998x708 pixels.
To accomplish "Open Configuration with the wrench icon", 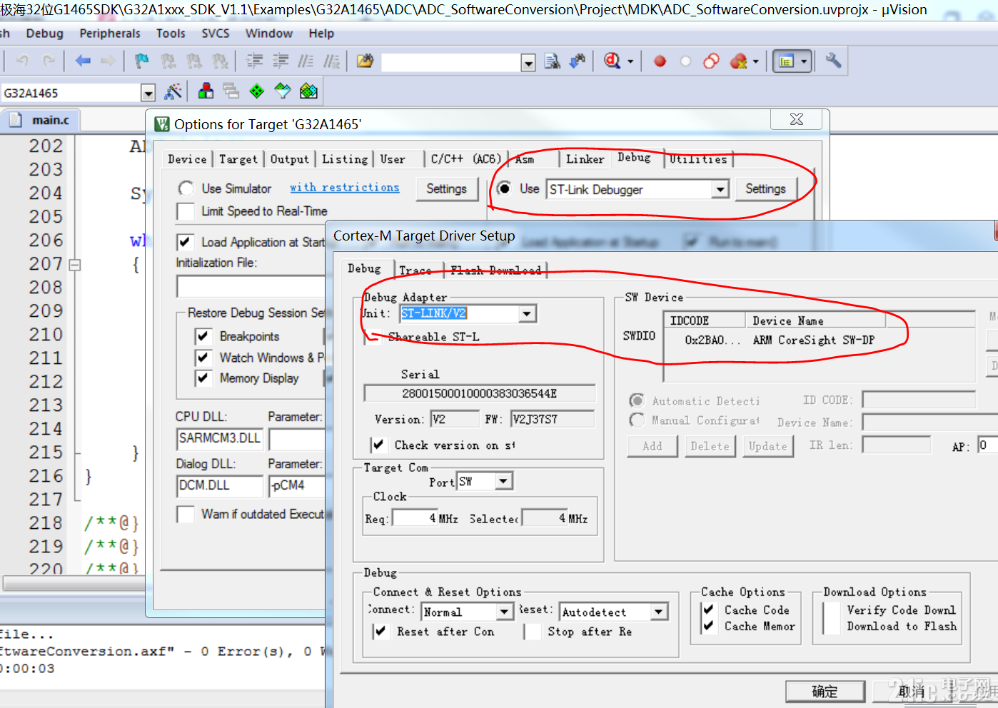I will [833, 61].
